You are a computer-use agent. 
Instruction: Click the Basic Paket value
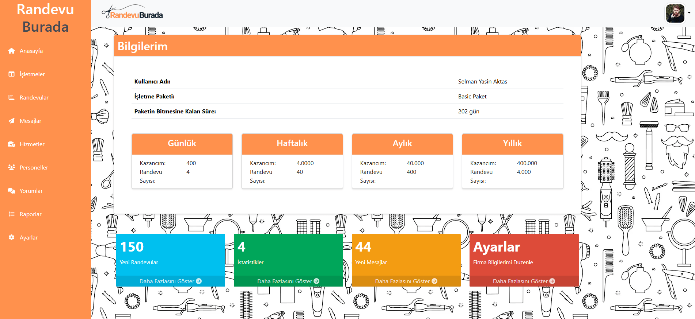(x=472, y=97)
